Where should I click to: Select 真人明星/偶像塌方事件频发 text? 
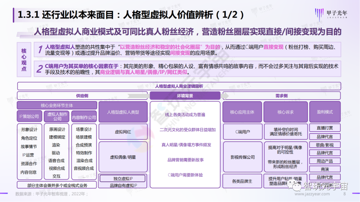tap(186, 145)
